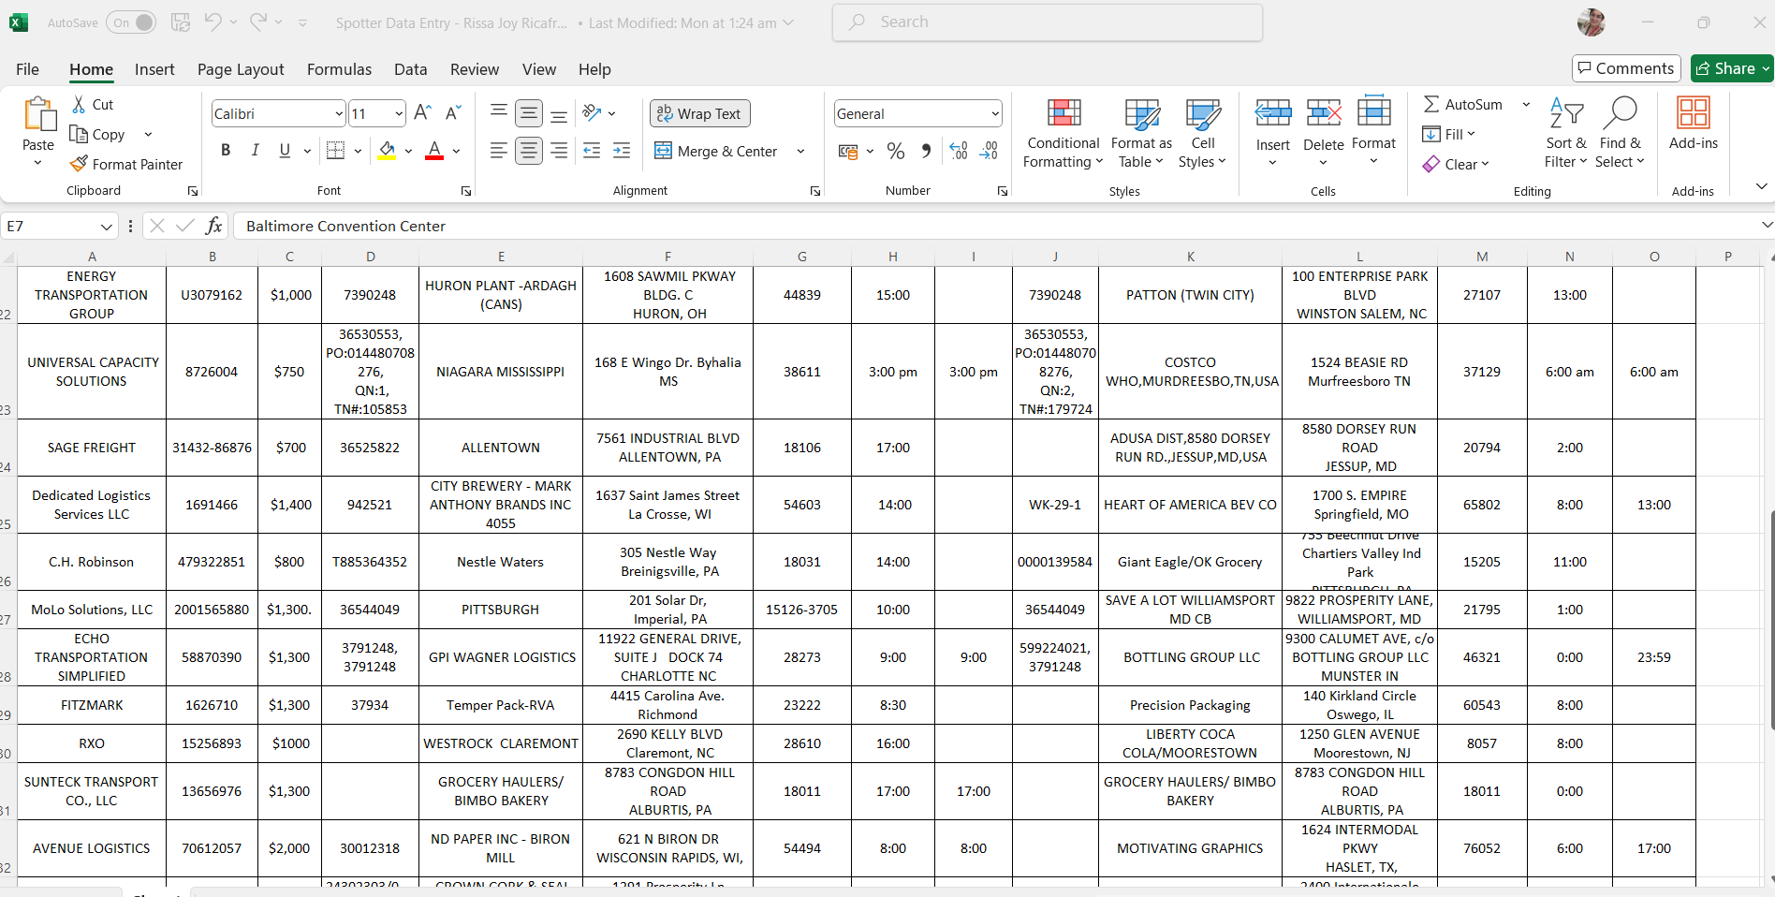Increase decimal places
1775x897 pixels.
(959, 151)
